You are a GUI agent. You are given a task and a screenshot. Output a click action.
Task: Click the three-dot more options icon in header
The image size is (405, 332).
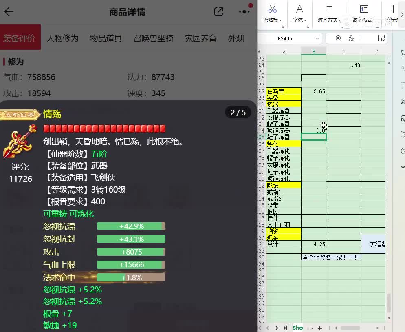tap(243, 12)
